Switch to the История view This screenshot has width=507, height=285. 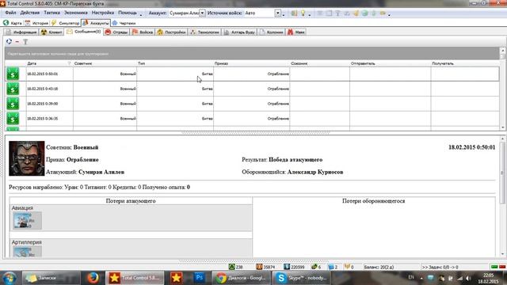pos(36,23)
